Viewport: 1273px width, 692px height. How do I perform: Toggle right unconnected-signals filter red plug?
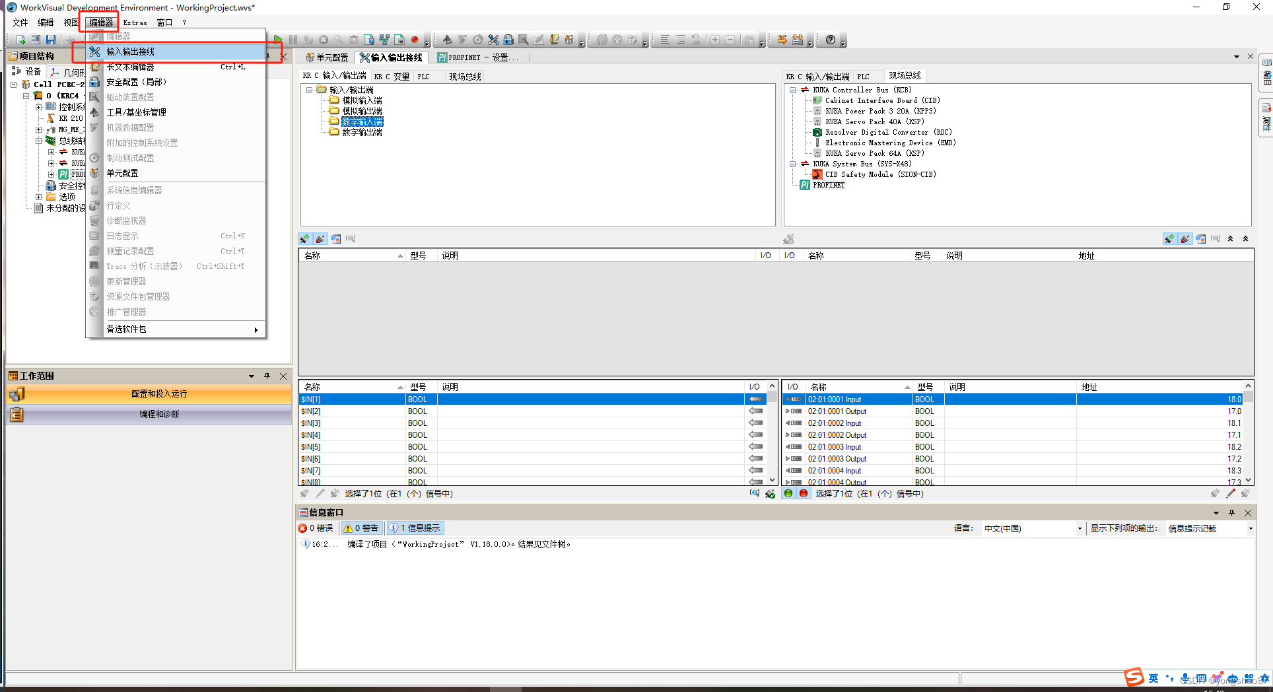(x=1185, y=239)
